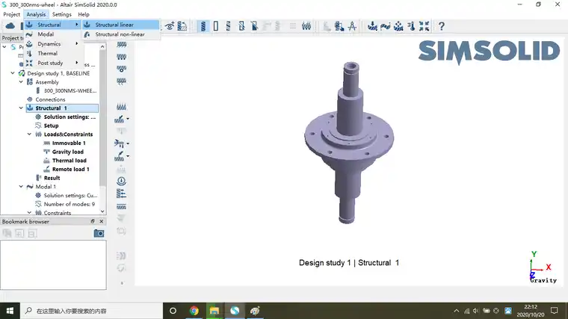This screenshot has width=568, height=319.
Task: Open File Explorer from taskbar
Action: 214,311
